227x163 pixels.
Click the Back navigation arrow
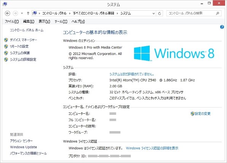(8, 13)
